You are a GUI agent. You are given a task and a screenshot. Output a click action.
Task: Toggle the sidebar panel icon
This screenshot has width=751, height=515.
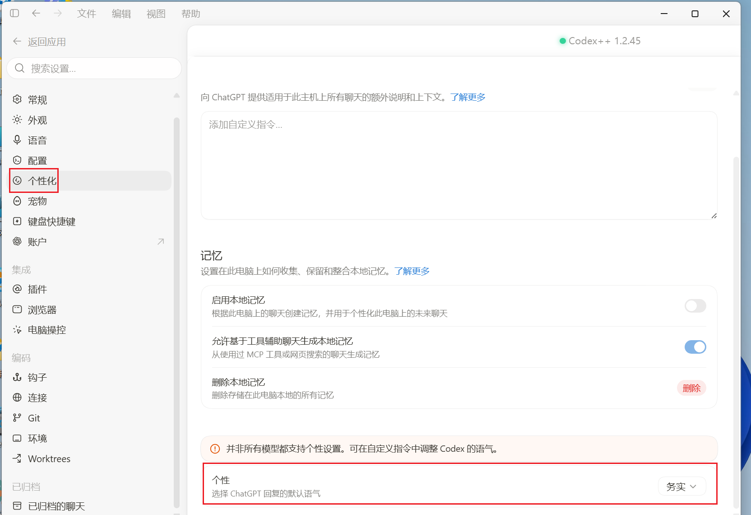pos(14,13)
